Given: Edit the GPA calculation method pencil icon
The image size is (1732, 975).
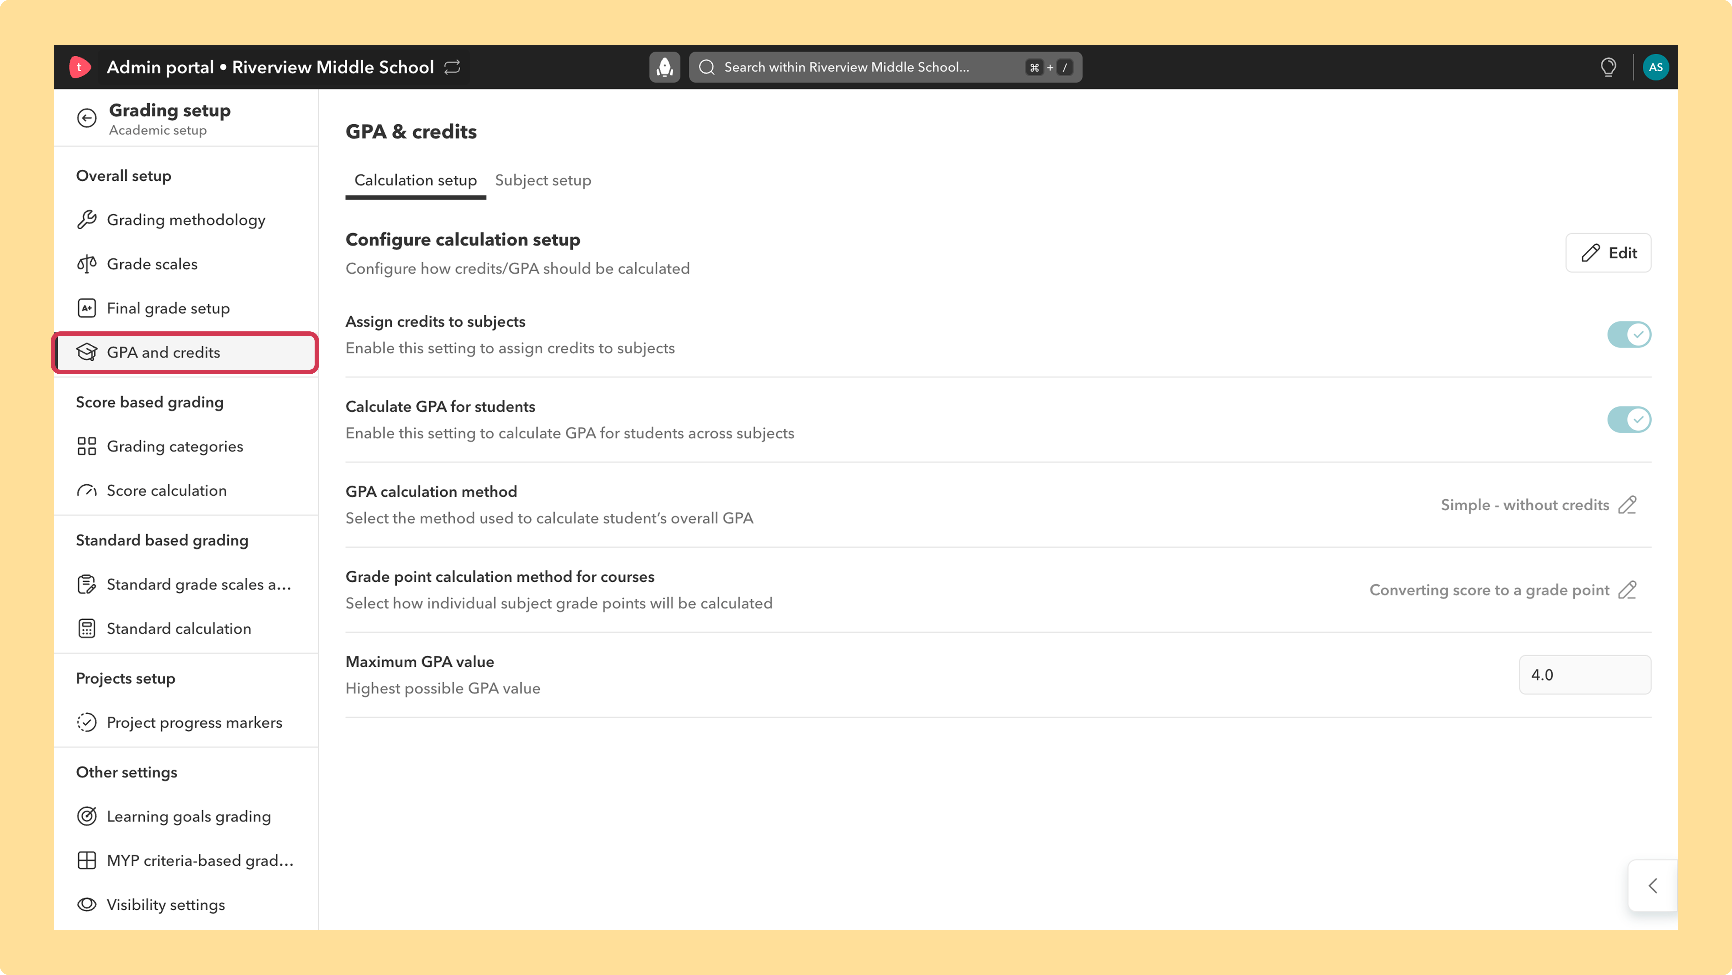Looking at the screenshot, I should click(1628, 505).
